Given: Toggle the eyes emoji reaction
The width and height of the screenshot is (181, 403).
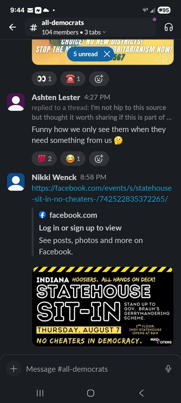Looking at the screenshot, I should pos(44,79).
